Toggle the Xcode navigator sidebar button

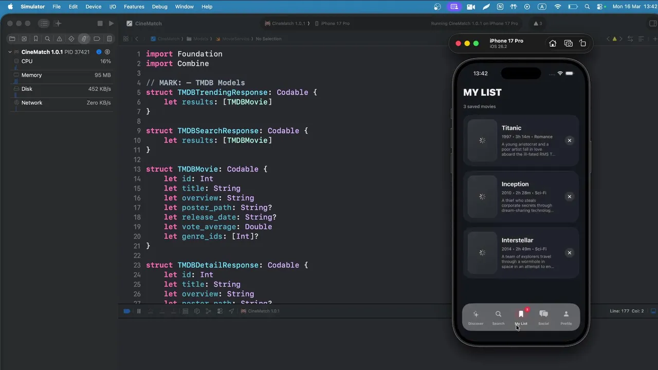click(44, 24)
